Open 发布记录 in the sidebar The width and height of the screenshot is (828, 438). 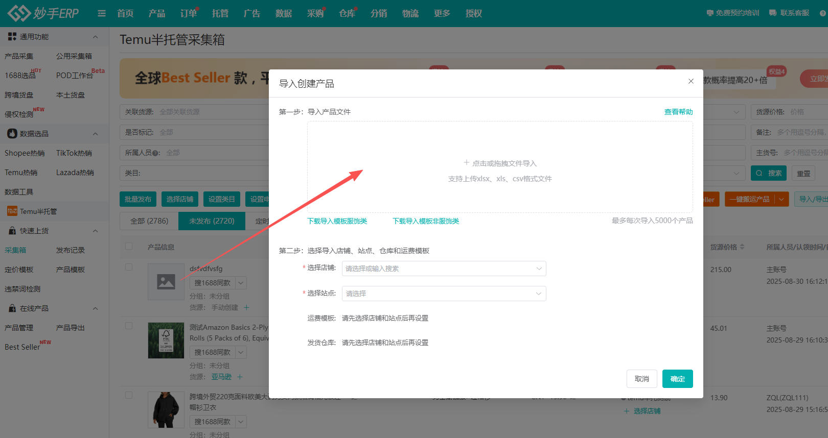[71, 250]
